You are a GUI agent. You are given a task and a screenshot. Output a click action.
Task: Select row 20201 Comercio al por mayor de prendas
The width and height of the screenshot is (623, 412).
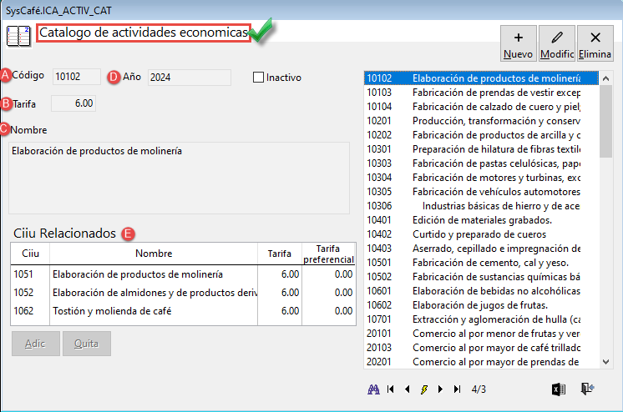click(481, 362)
